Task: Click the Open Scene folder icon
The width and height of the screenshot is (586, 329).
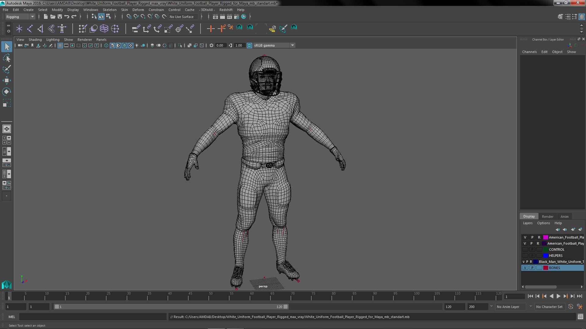Action: 52,17
